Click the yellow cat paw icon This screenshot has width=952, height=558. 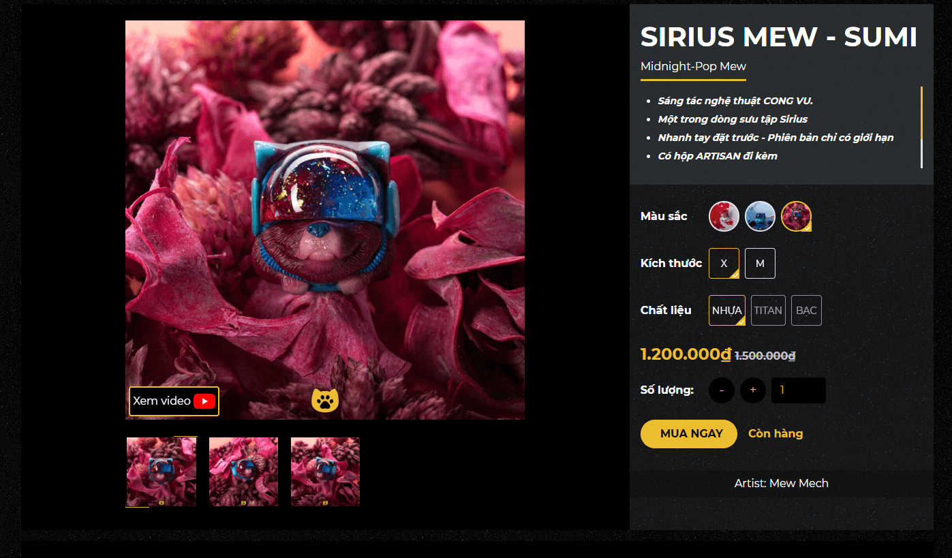coord(325,400)
